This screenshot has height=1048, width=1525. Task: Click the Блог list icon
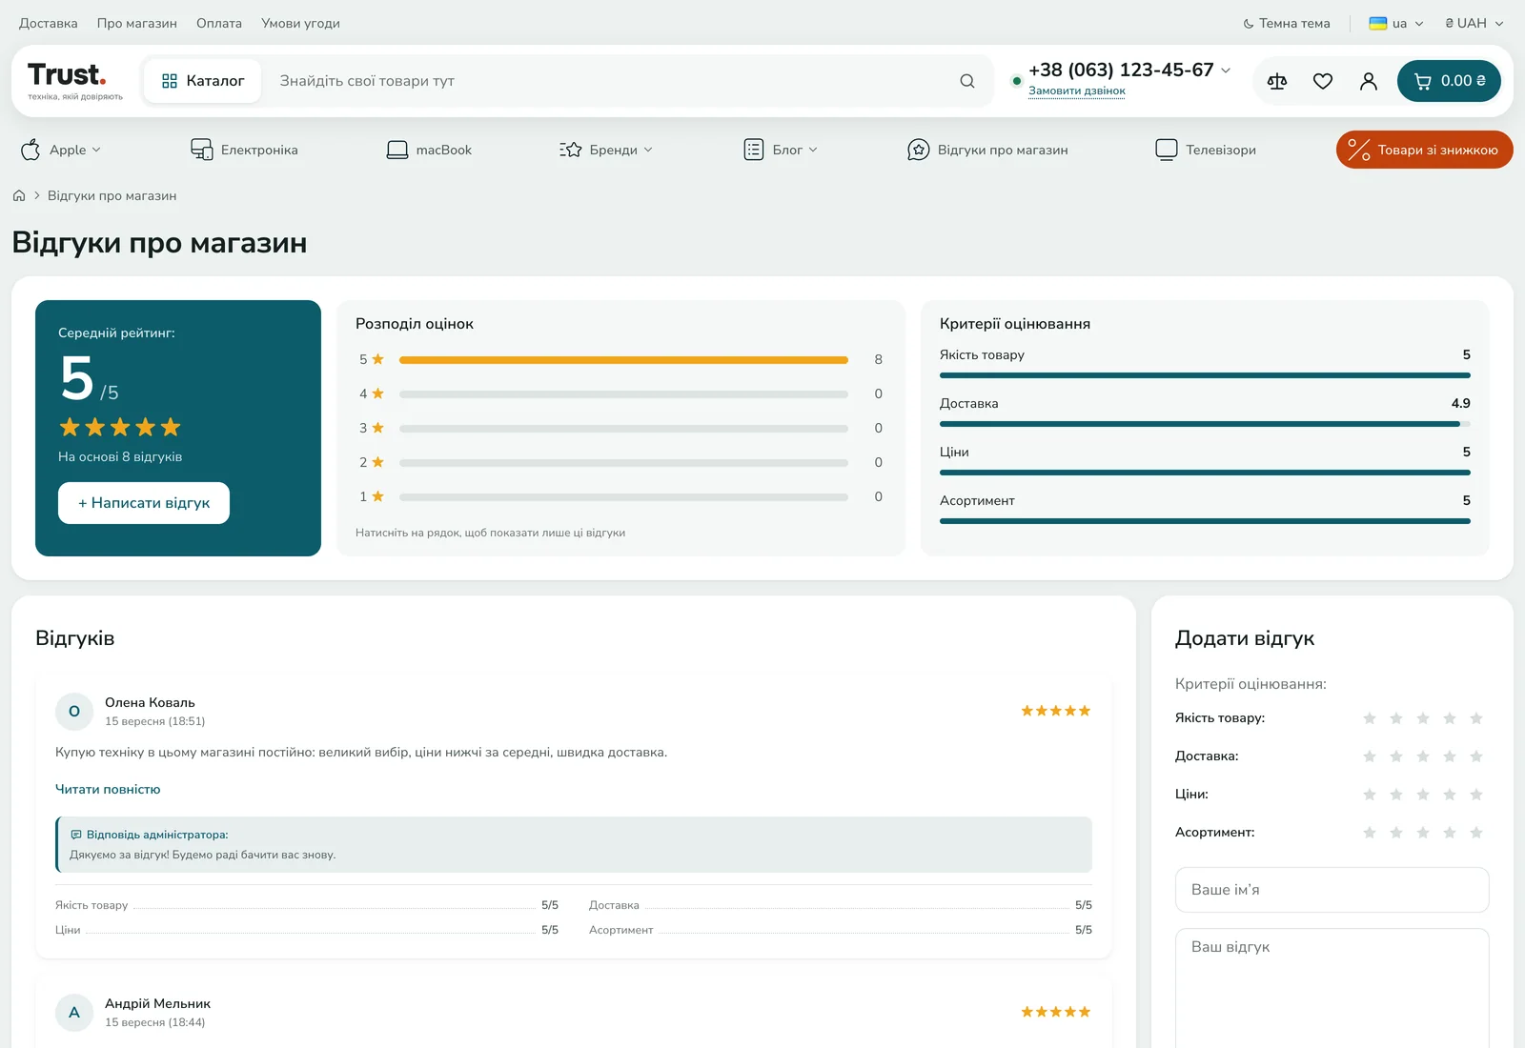coord(754,150)
